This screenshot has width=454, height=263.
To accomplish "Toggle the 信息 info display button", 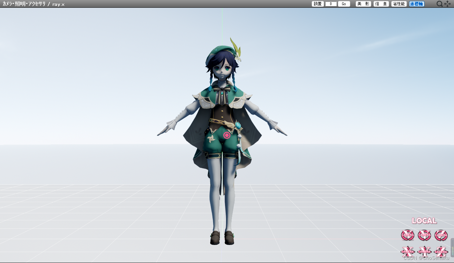I will [x=381, y=4].
